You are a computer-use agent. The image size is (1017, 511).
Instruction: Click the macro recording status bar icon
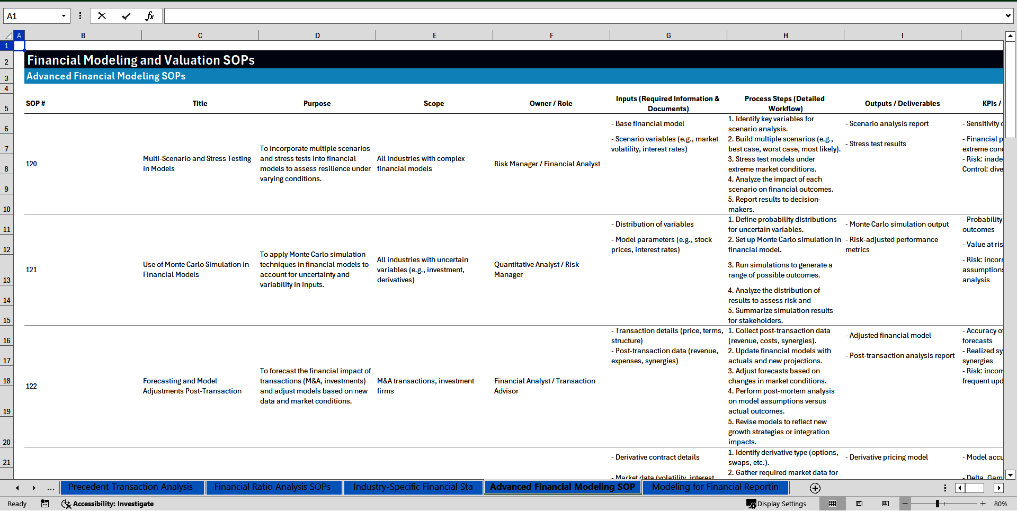coord(45,504)
